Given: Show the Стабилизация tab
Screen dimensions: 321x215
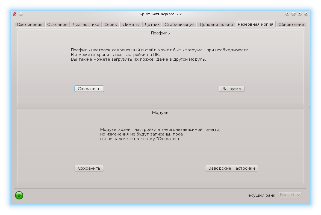Looking at the screenshot, I should point(179,25).
